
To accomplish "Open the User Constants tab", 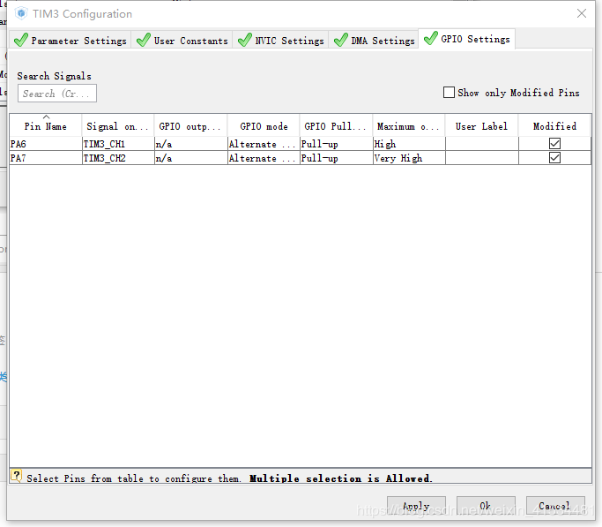I will (182, 40).
